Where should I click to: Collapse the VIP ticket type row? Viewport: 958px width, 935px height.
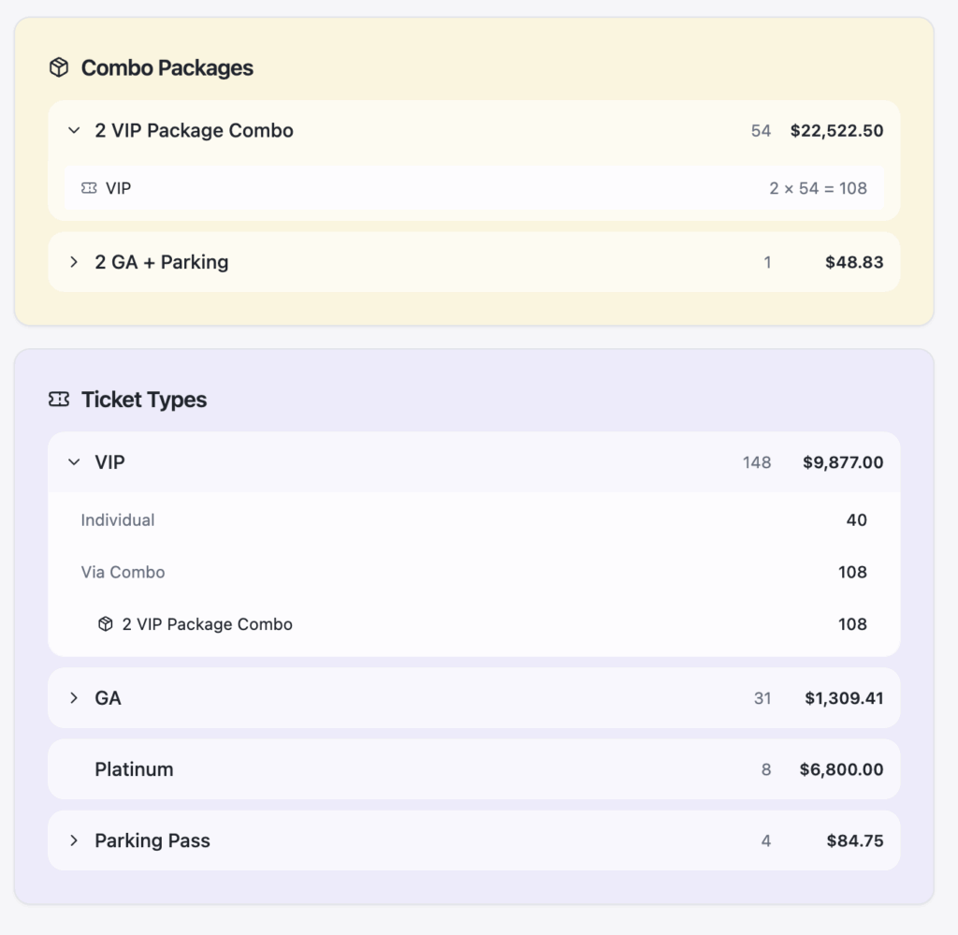tap(74, 462)
